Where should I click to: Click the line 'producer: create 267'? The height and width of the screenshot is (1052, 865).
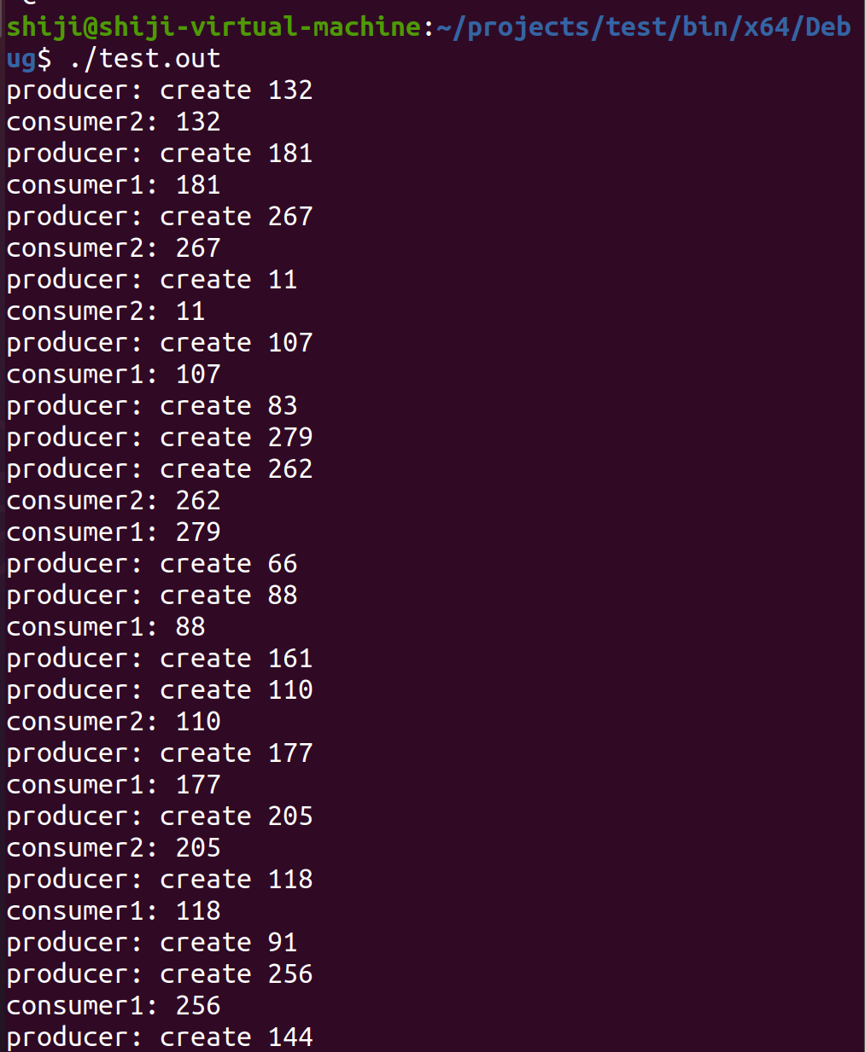click(160, 217)
